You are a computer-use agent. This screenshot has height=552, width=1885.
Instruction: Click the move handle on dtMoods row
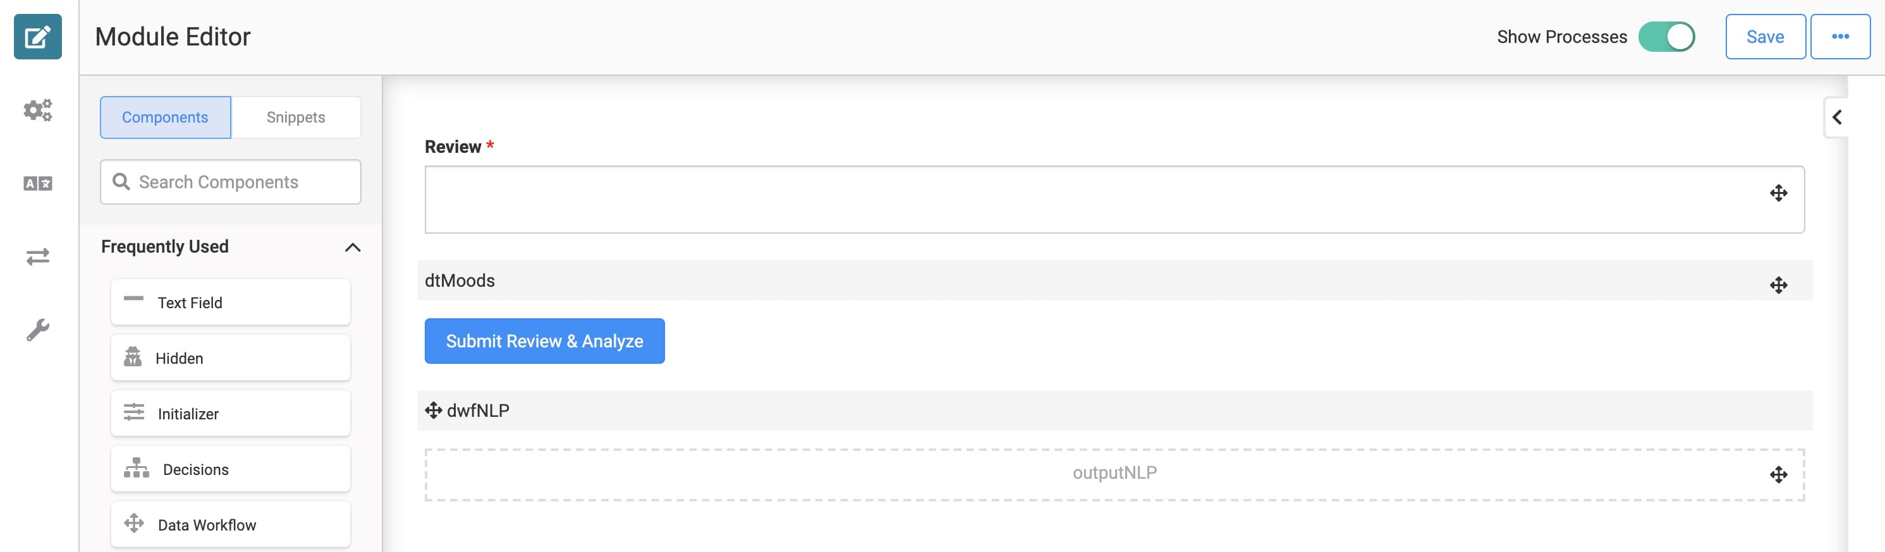point(1778,285)
